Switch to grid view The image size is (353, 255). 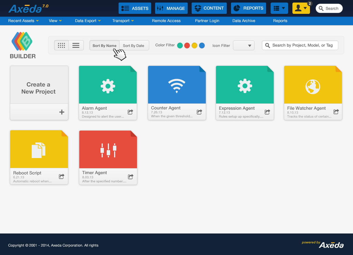tap(61, 45)
